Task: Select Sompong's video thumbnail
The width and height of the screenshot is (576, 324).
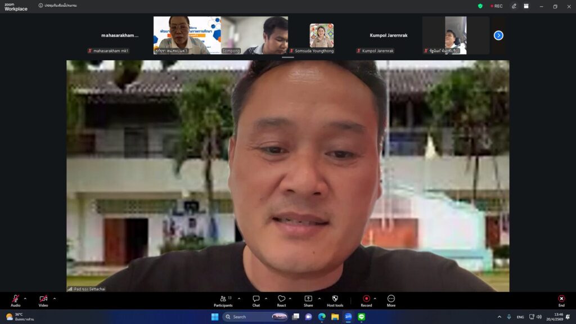Action: [254, 35]
